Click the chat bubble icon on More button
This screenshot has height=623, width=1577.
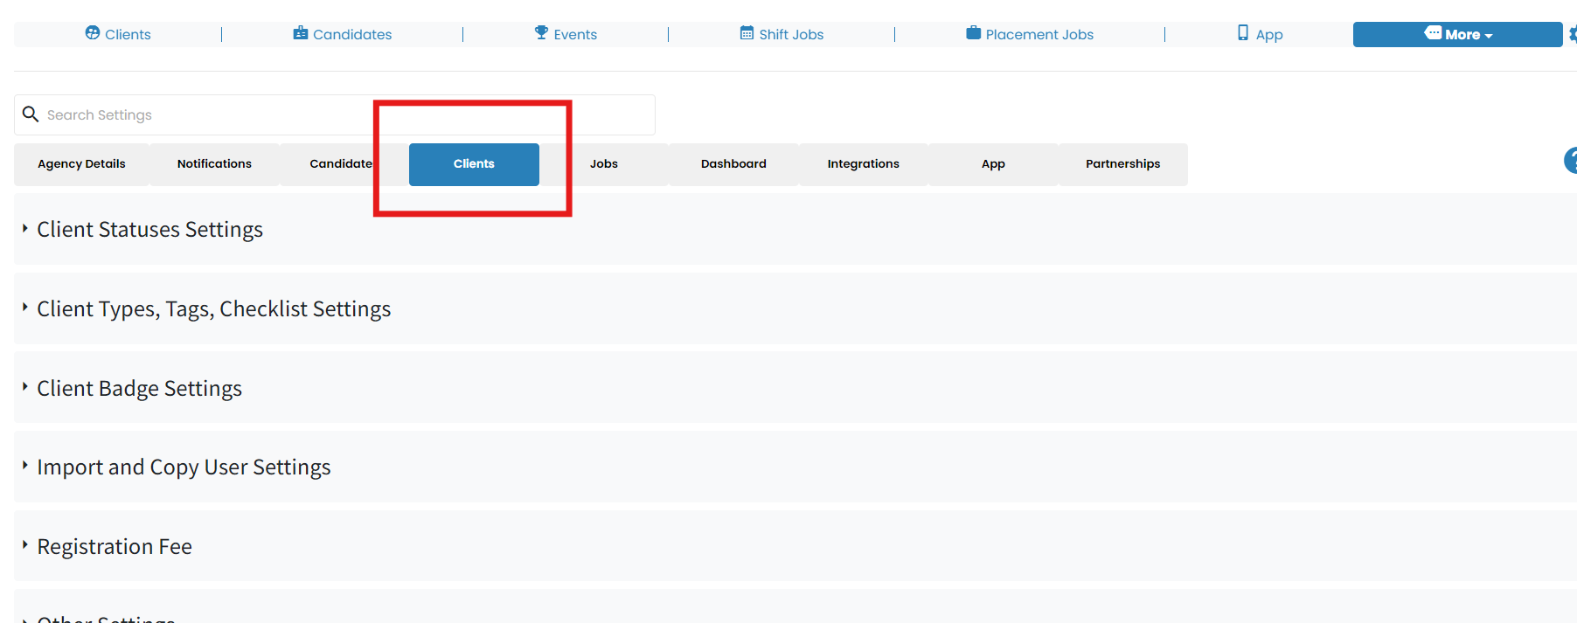[x=1433, y=33]
